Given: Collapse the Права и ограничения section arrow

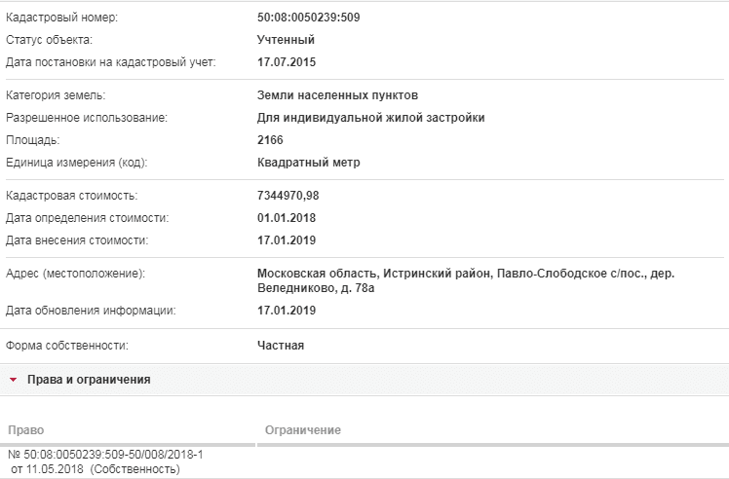Looking at the screenshot, I should tap(13, 380).
